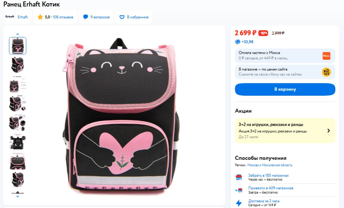Viewport: 344px width, 208px height.
Task: Click the yellow 'Хочу' badge icon
Action: 326,72
